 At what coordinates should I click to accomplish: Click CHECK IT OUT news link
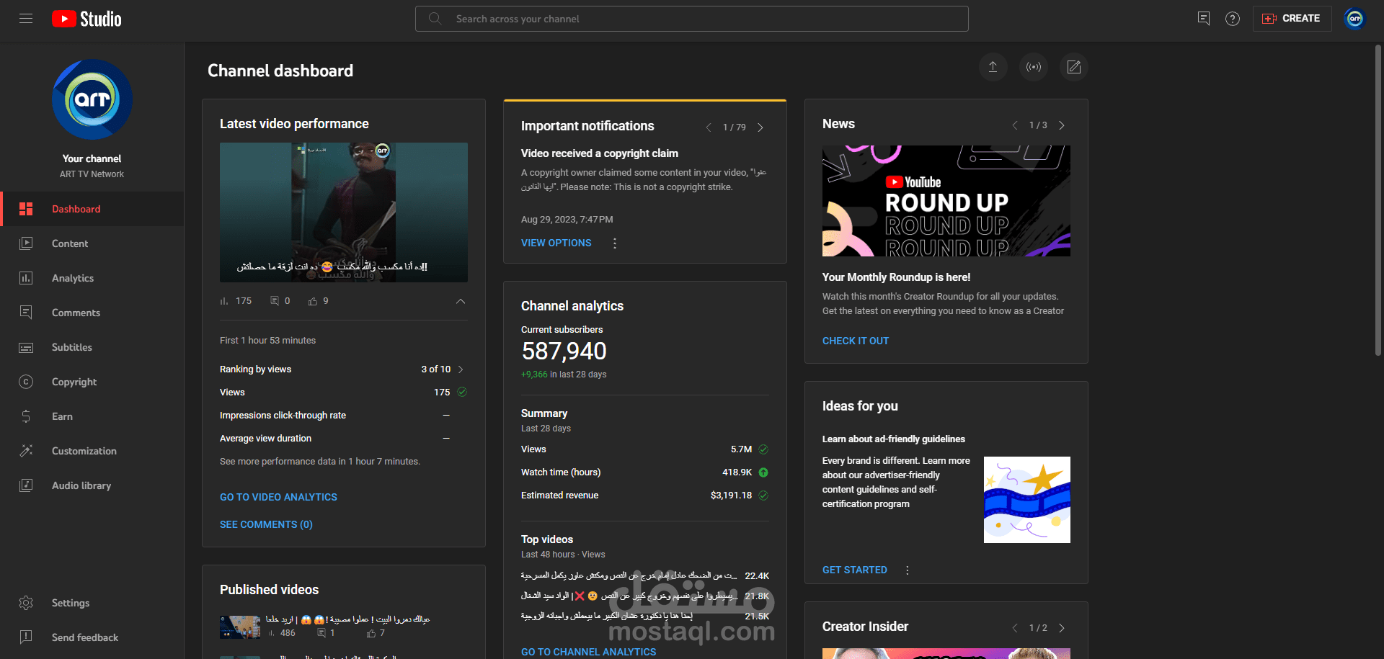coord(856,341)
